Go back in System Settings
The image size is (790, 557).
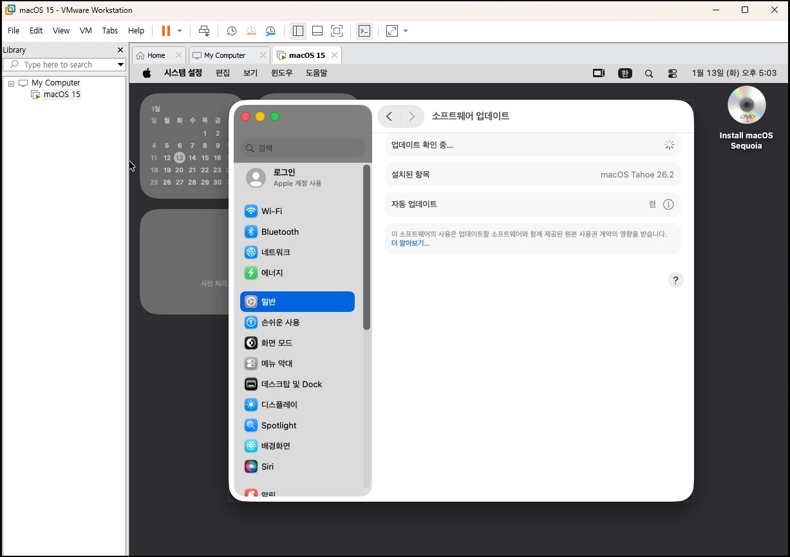pos(389,116)
